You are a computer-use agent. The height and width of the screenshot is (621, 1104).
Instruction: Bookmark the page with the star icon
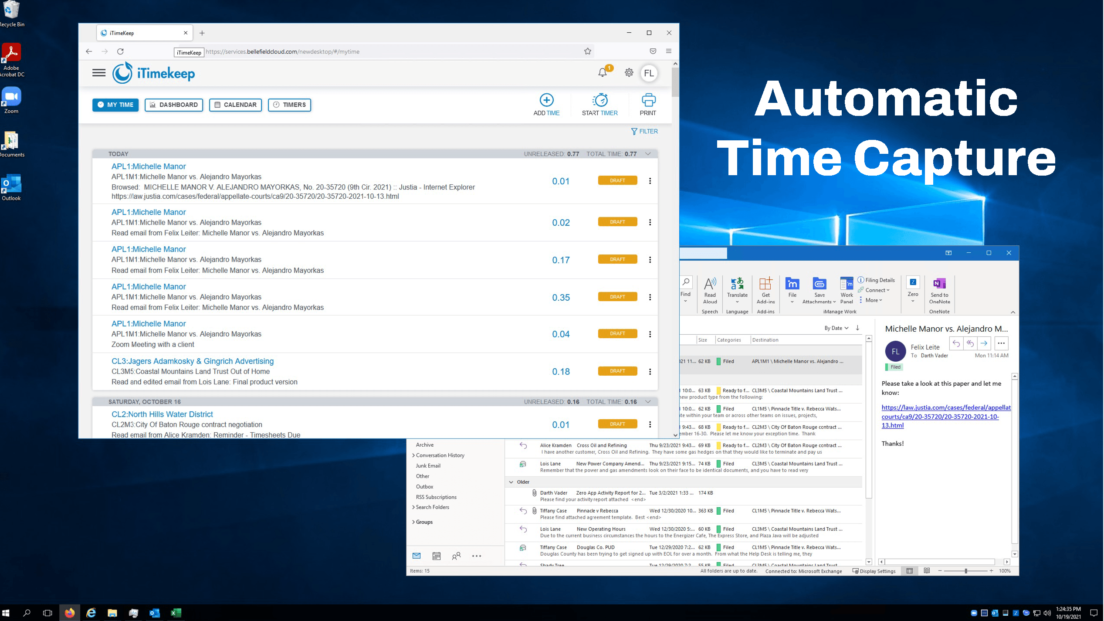588,51
